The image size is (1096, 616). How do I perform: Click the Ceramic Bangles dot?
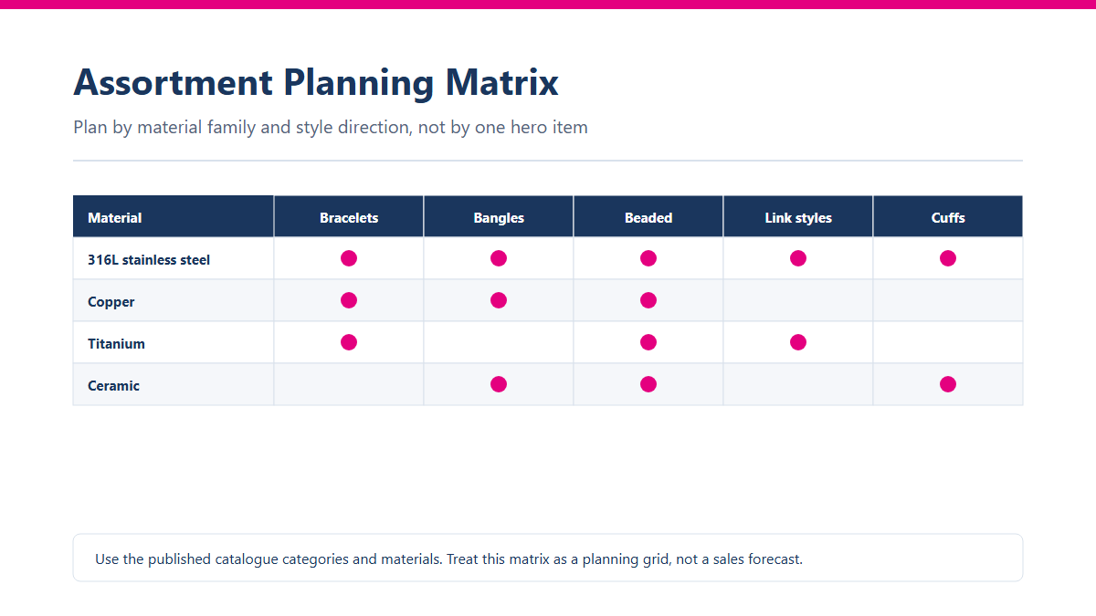(x=499, y=384)
